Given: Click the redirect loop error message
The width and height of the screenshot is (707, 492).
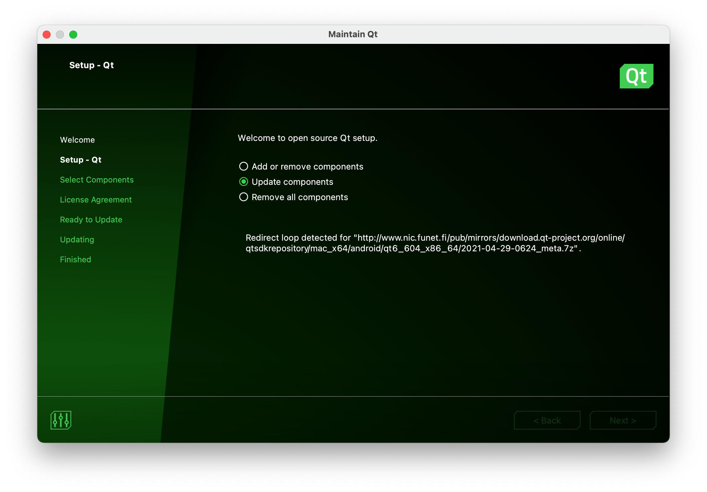Looking at the screenshot, I should point(435,243).
